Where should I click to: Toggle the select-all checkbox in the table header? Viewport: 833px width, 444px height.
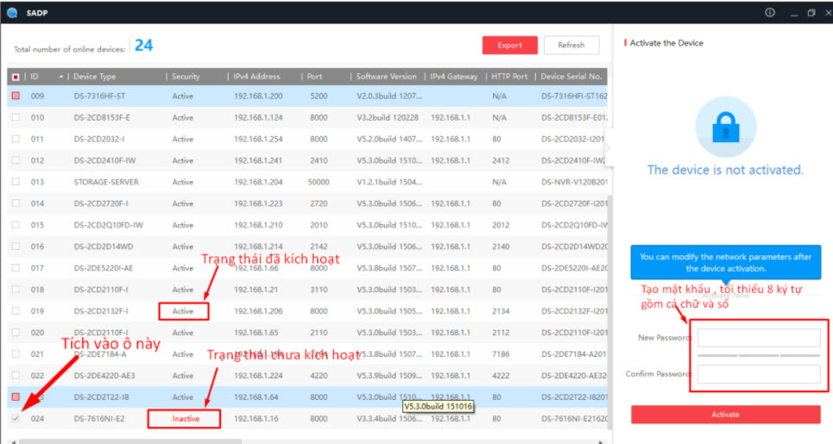pos(16,77)
